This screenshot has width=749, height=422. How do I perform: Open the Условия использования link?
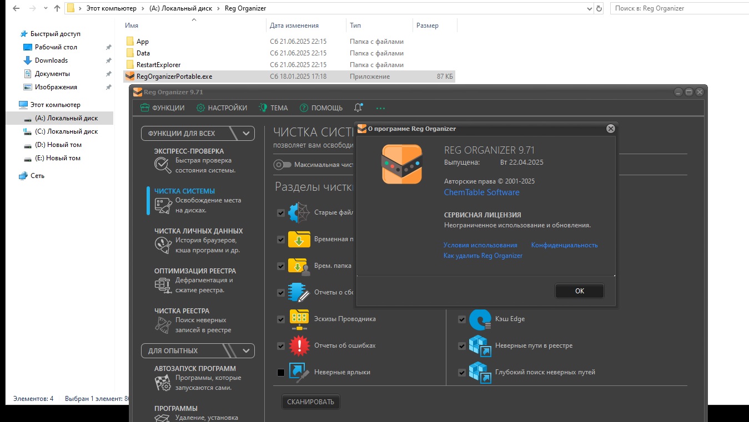pos(480,245)
